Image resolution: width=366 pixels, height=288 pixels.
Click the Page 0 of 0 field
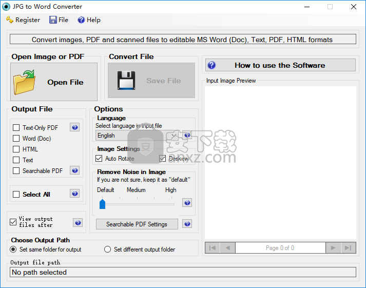click(x=280, y=247)
